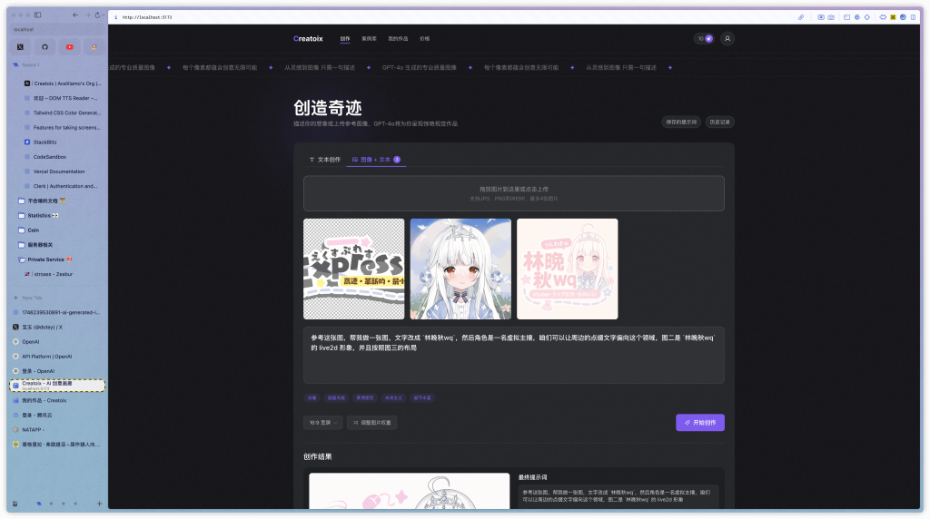This screenshot has height=519, width=930.
Task: Expand the Coin folder in sidebar
Action: [x=33, y=230]
